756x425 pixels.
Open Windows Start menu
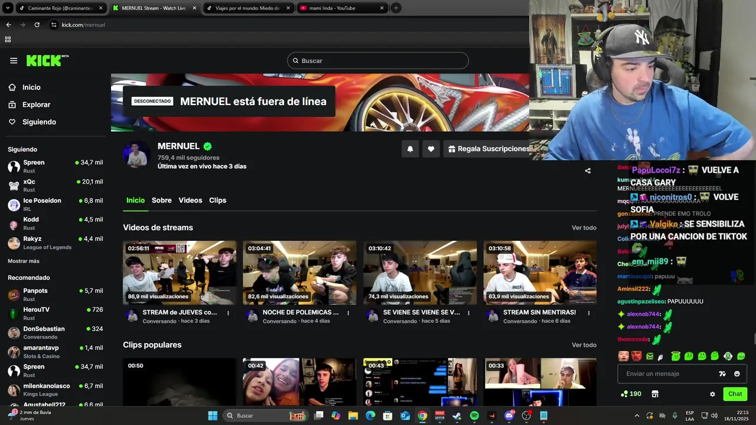pos(213,416)
